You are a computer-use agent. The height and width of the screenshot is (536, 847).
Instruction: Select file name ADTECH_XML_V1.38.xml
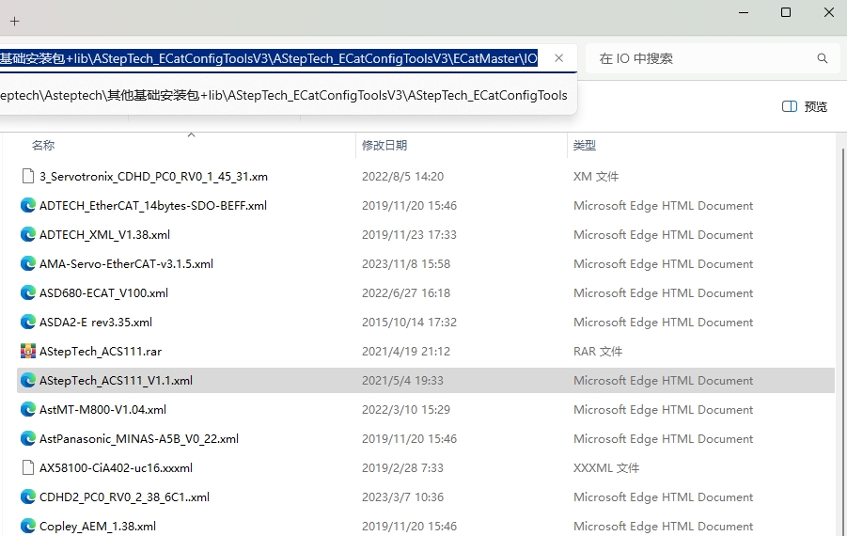click(104, 235)
